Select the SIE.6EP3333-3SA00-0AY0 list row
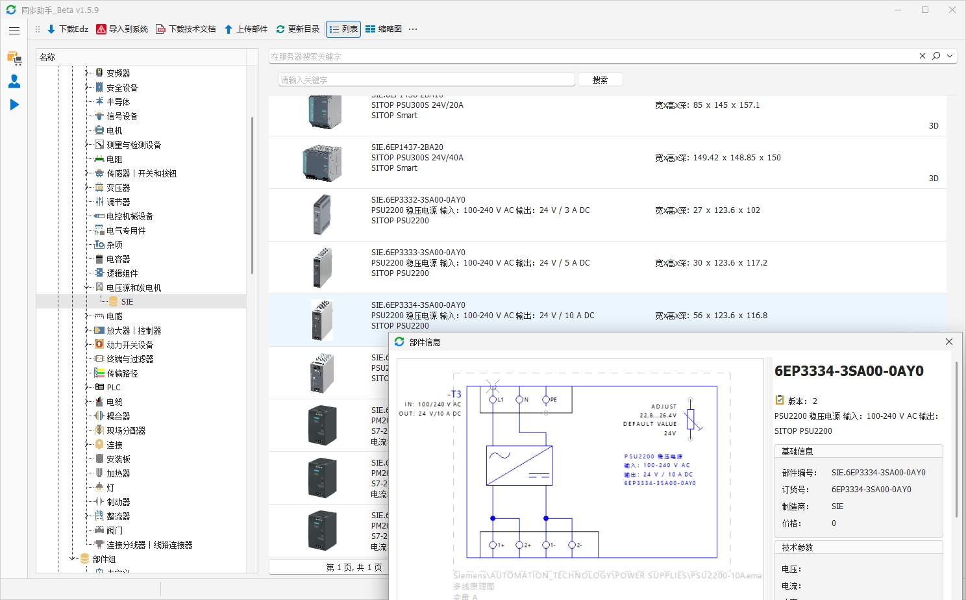966x600 pixels. click(608, 268)
